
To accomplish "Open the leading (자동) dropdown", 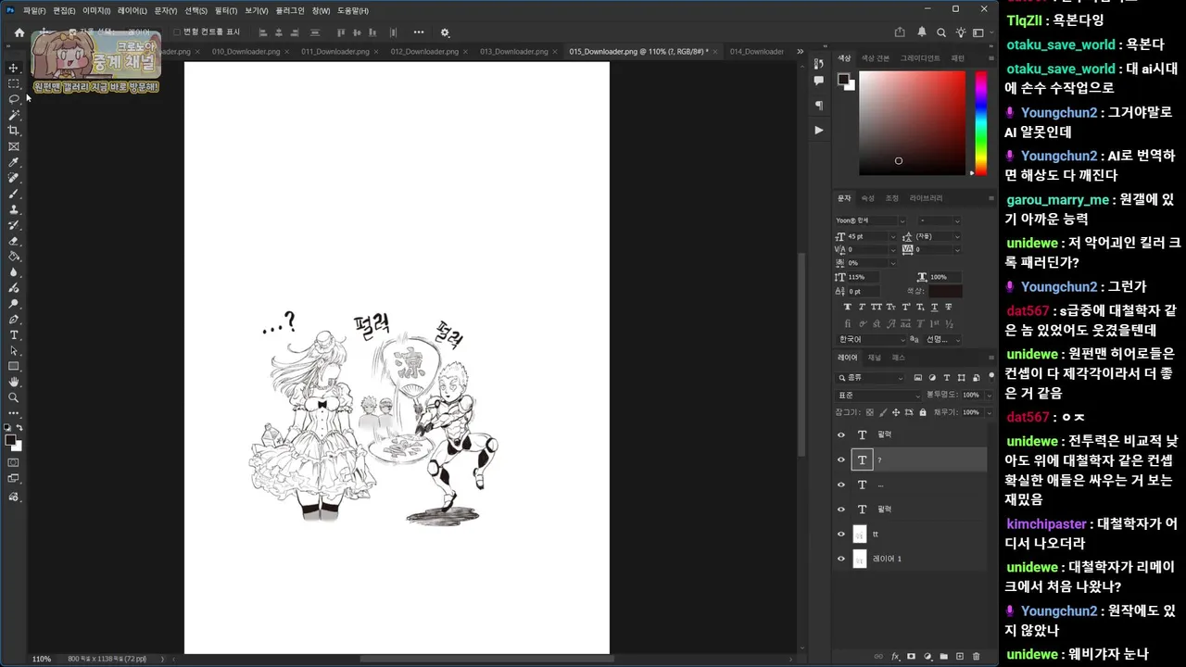I will 957,237.
